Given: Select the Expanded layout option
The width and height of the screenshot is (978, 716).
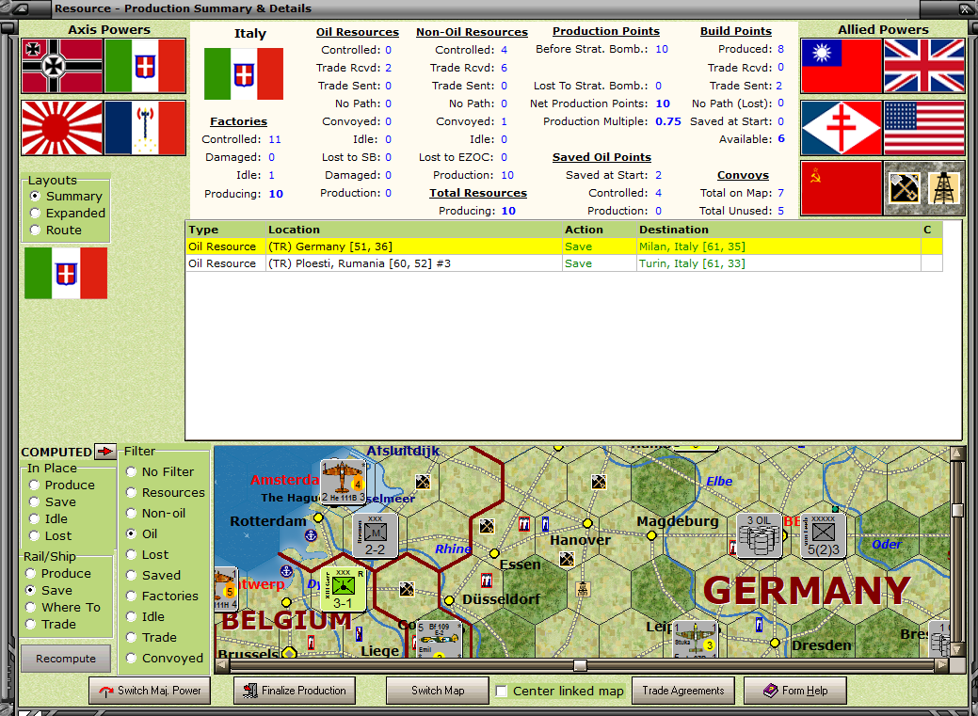Looking at the screenshot, I should coord(68,213).
